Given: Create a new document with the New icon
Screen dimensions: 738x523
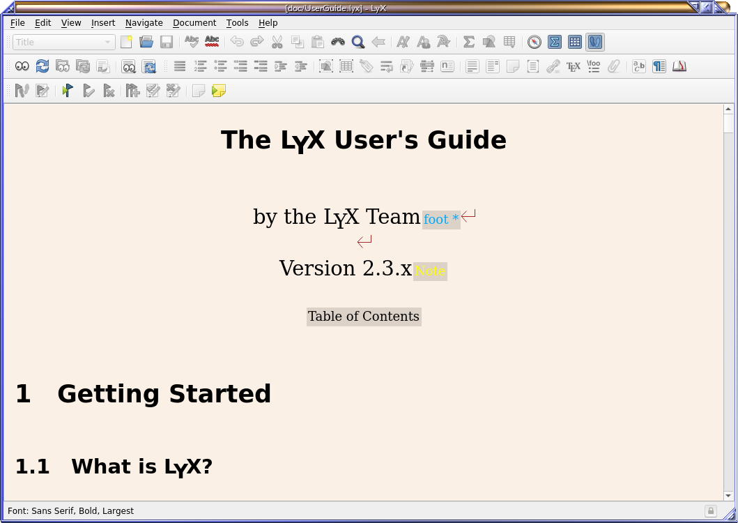Looking at the screenshot, I should click(x=126, y=42).
